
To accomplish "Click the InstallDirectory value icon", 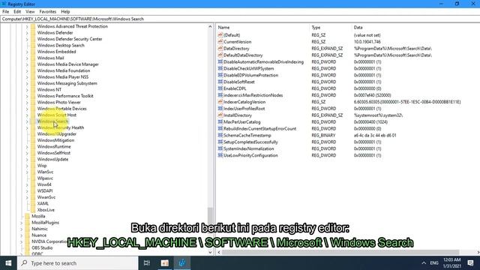I will point(220,115).
